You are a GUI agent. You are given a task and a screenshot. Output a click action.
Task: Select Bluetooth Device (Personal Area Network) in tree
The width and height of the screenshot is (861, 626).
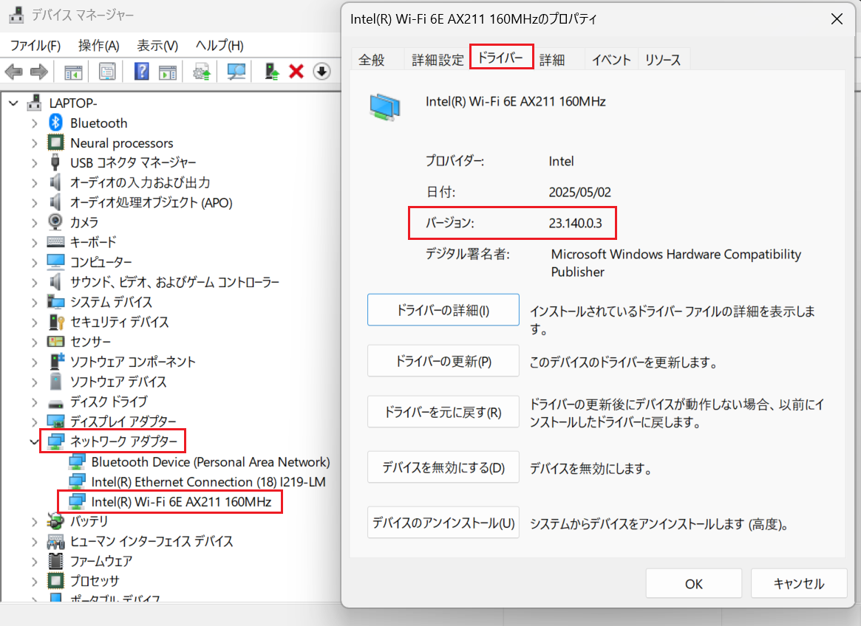click(x=211, y=462)
